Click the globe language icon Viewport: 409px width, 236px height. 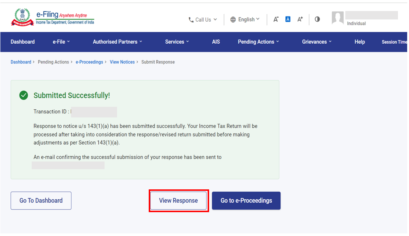[x=233, y=20]
